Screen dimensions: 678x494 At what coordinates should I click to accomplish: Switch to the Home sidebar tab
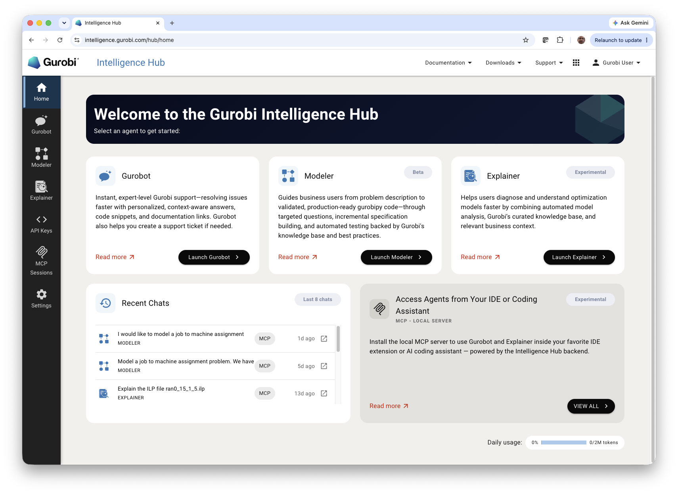41,92
